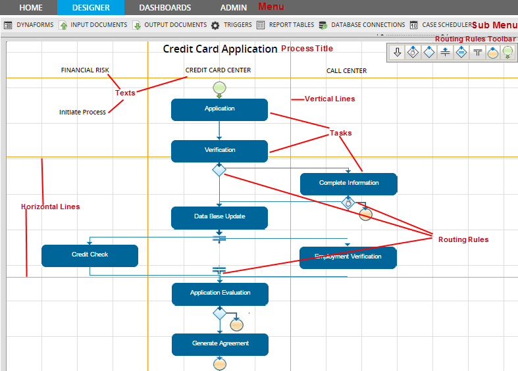Click the Parallel by Evaluation routing icon
Screen dimensions: 518x371
coord(461,53)
